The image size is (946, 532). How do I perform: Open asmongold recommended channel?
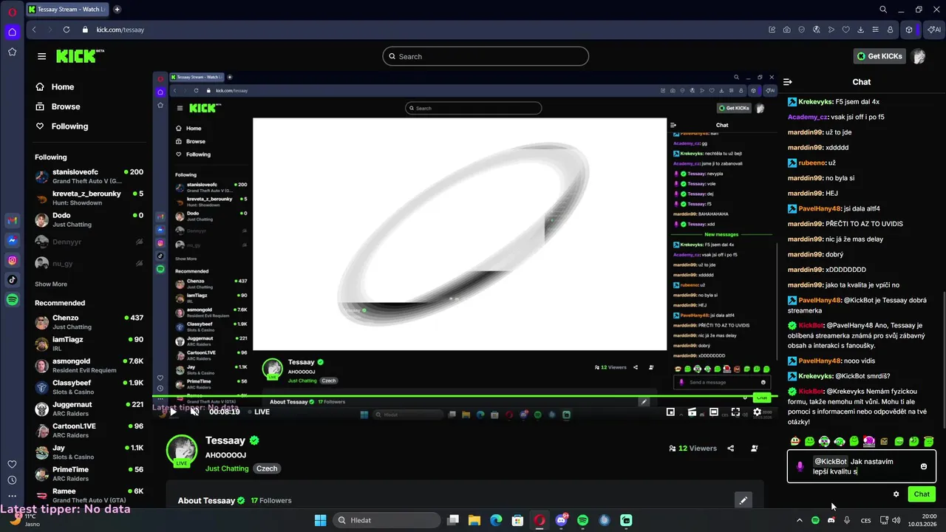coord(89,365)
